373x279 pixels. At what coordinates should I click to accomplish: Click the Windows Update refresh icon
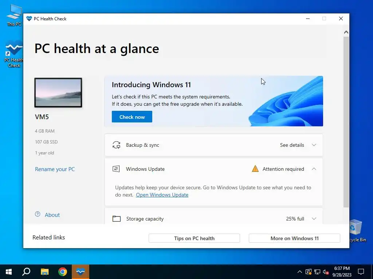[x=116, y=169]
